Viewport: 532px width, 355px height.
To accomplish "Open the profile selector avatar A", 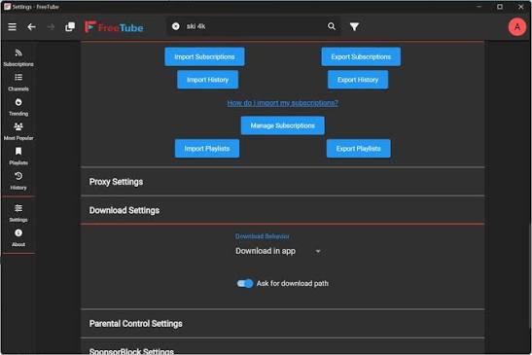I will [x=517, y=27].
